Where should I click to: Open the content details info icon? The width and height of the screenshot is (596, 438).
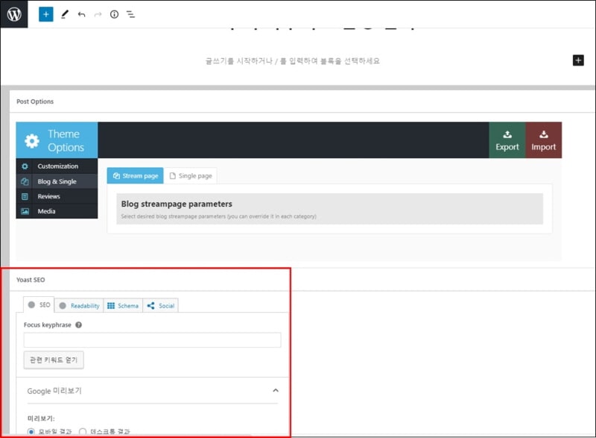point(114,14)
